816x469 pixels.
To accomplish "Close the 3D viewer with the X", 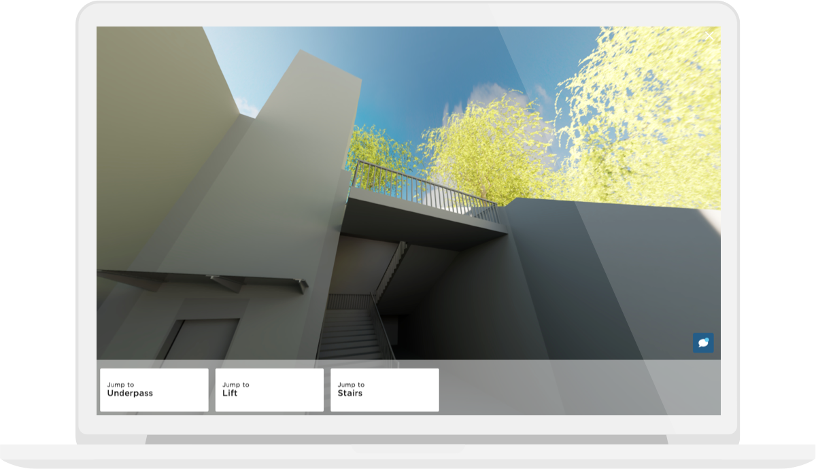I will click(x=709, y=36).
